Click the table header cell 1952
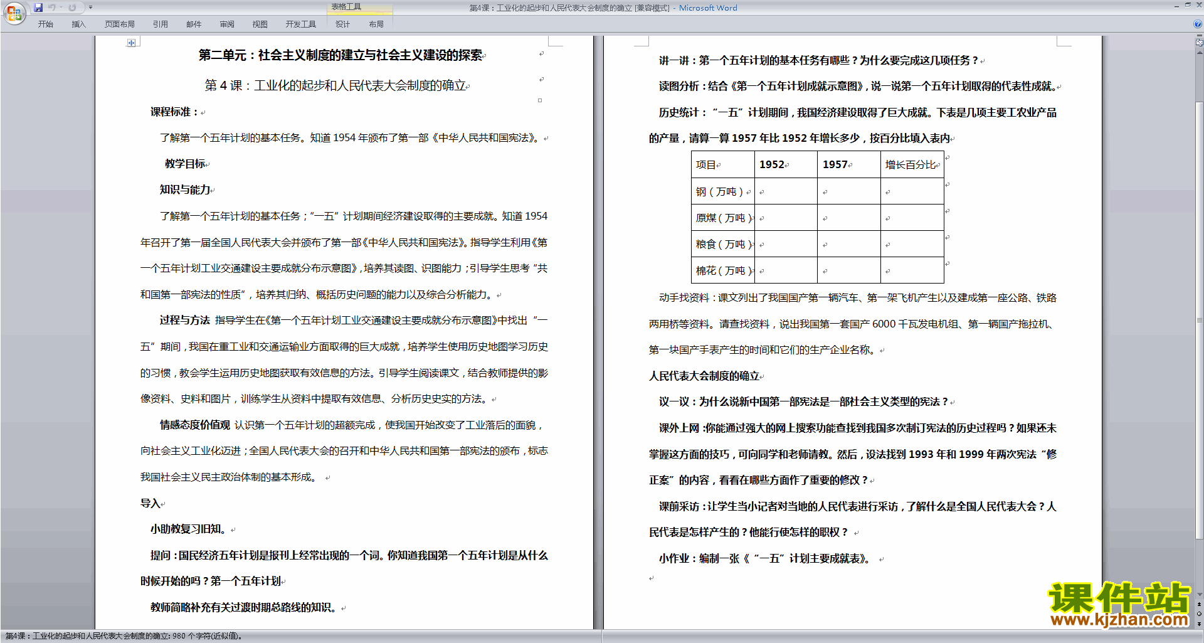The height and width of the screenshot is (643, 1204). [x=786, y=164]
